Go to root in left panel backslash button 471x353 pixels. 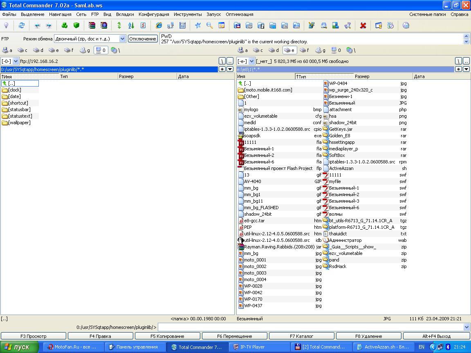tap(222, 61)
